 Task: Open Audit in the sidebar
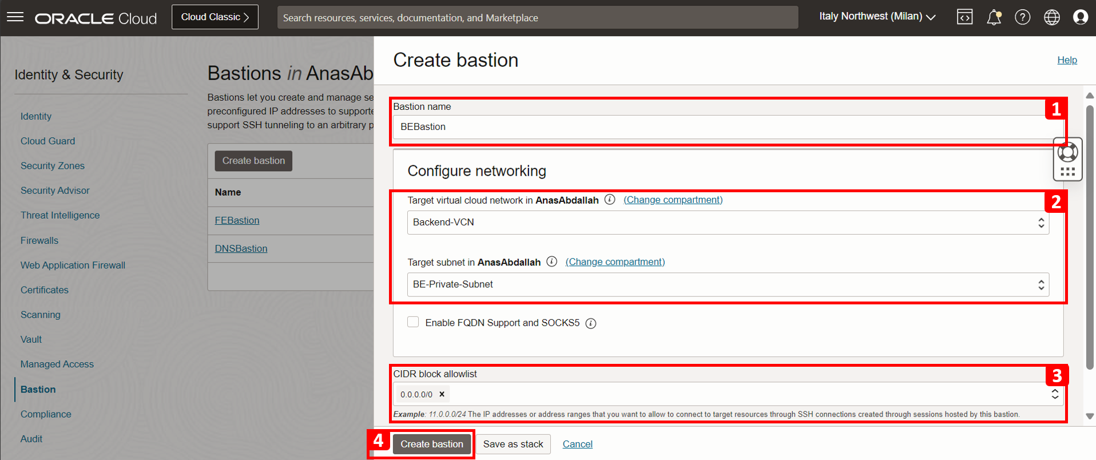(31, 439)
